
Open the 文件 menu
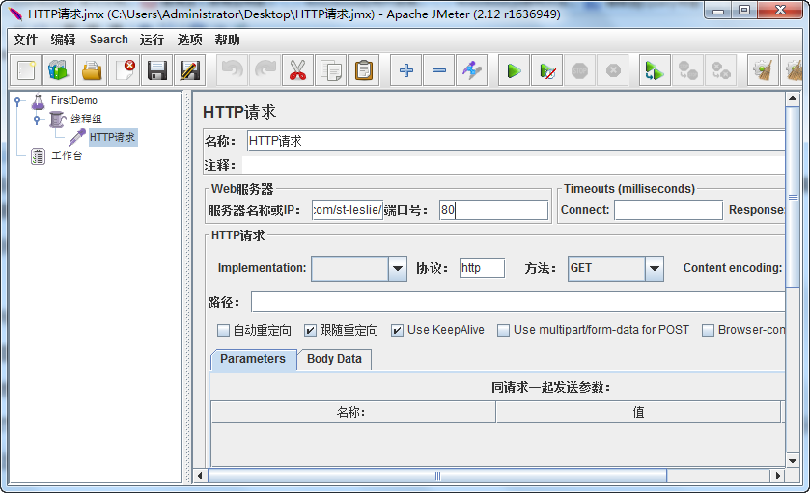[x=25, y=40]
